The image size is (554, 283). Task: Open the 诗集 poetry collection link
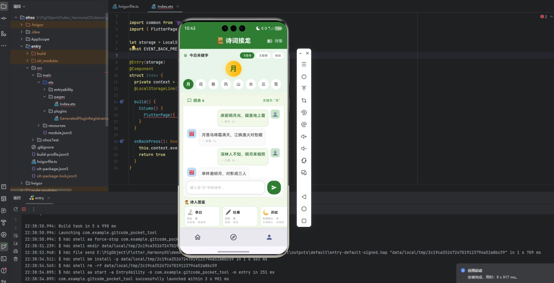[275, 41]
